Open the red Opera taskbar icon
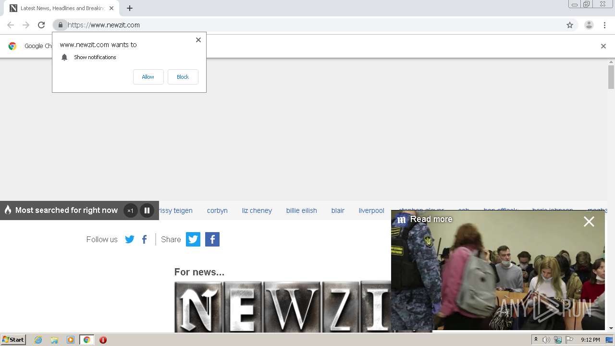 click(103, 340)
